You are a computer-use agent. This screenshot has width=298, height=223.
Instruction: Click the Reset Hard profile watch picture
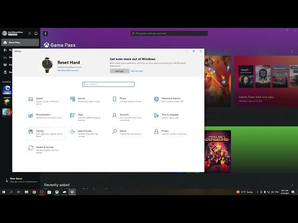pos(47,65)
